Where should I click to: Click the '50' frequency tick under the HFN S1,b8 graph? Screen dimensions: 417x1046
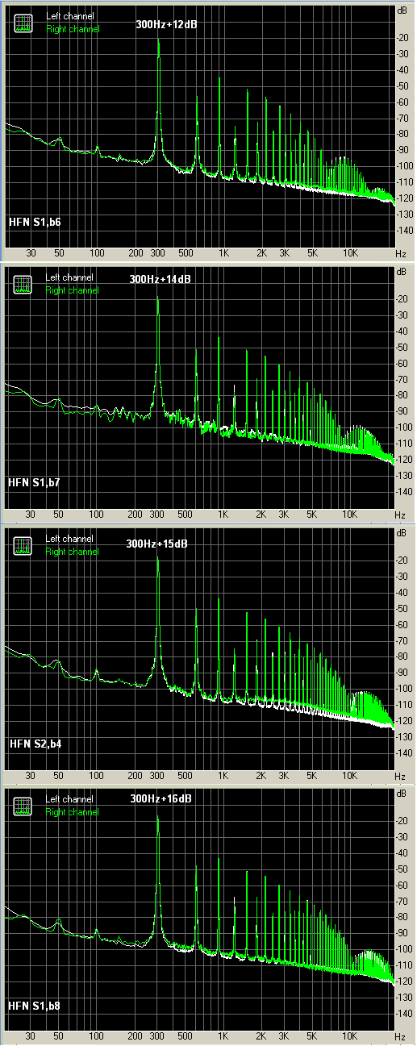coord(59,1036)
